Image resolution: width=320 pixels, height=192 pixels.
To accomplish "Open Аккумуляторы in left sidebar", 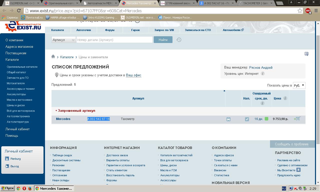I will [x=16, y=94].
